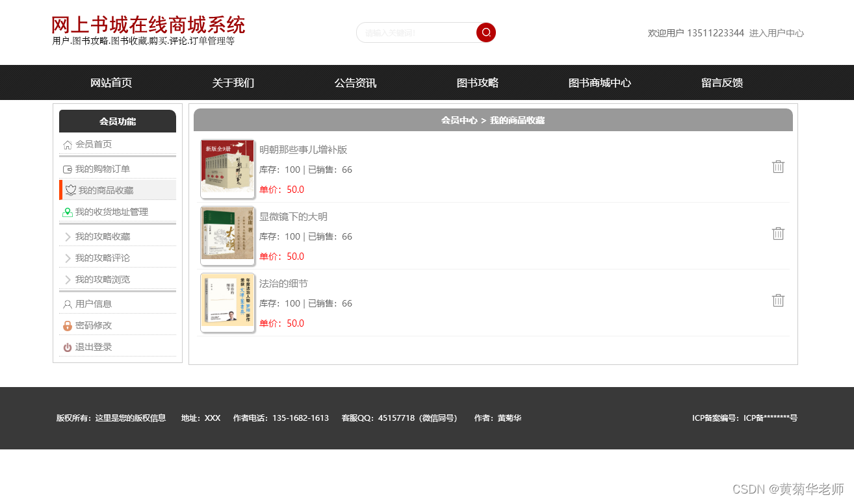Screen dimensions: 854x502
Task: Click trash icon beside 法治的细节
Action: point(778,300)
